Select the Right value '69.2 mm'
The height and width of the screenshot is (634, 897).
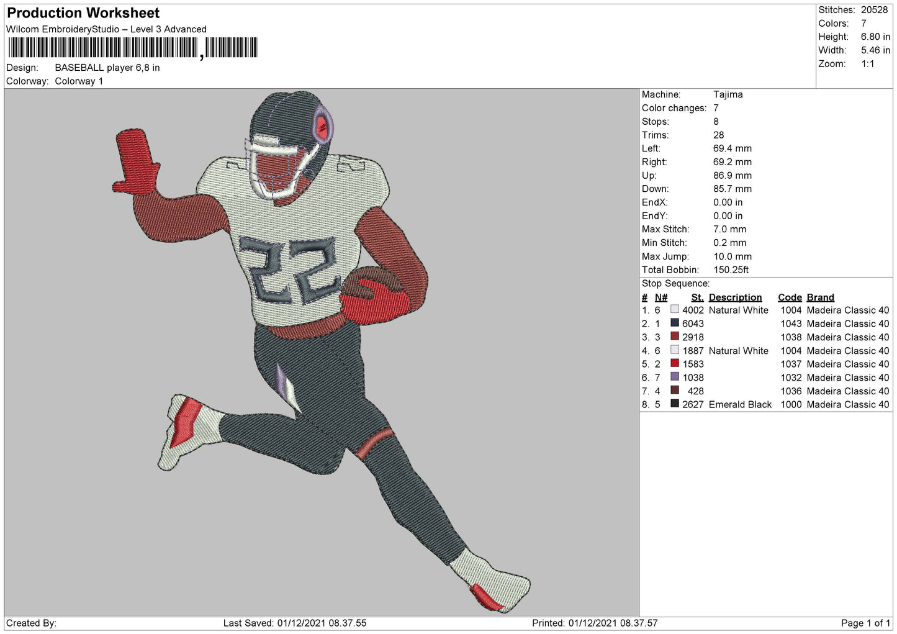pyautogui.click(x=732, y=162)
